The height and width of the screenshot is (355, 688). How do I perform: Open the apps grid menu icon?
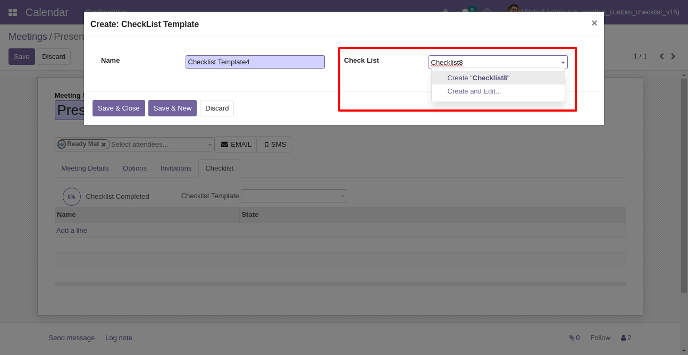pyautogui.click(x=13, y=12)
